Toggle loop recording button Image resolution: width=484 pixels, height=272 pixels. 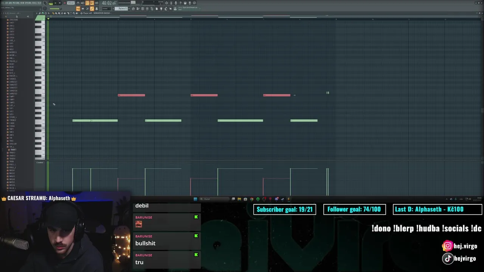(96, 3)
